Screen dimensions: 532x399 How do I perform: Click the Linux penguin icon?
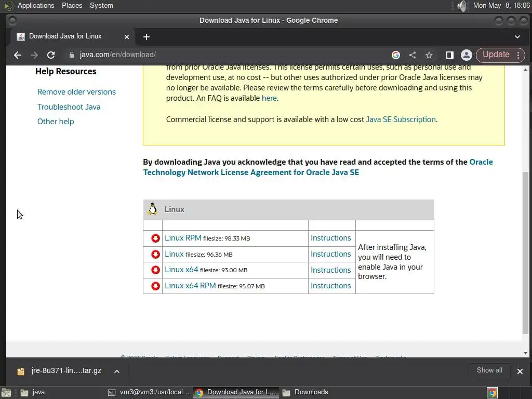click(153, 209)
